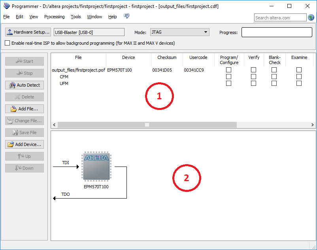Check Program/Configure for firstproject.pof
Image resolution: width=317 pixels, height=250 pixels.
coord(228,70)
